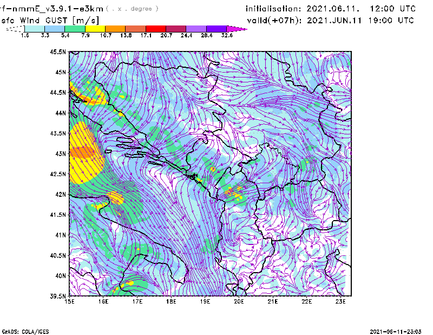Screen dimensions: 433x335
Task: Click the legend value 32.6
Action: click(227, 35)
